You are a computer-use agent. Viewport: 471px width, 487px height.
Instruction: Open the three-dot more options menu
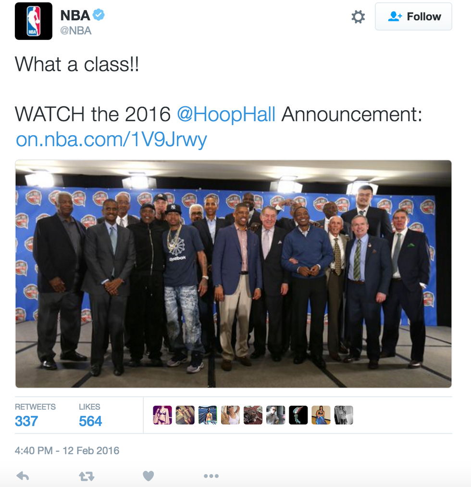tap(211, 476)
